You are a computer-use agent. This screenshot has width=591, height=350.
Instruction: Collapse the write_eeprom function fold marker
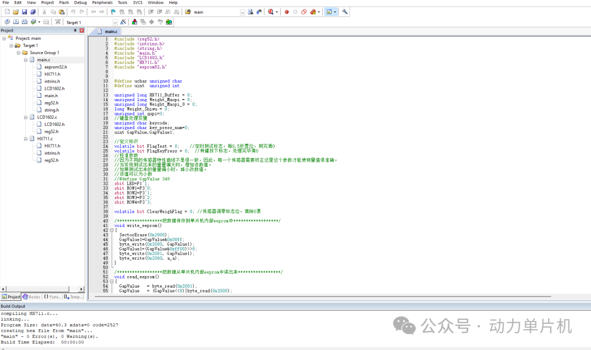[x=112, y=230]
